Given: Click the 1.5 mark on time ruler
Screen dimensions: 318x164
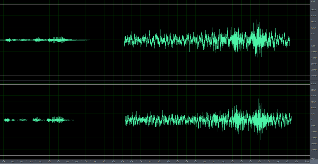Looking at the screenshot, I should click(x=132, y=162).
